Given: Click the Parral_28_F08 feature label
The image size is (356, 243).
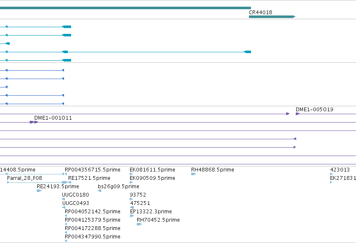Looking at the screenshot, I should [25, 178].
